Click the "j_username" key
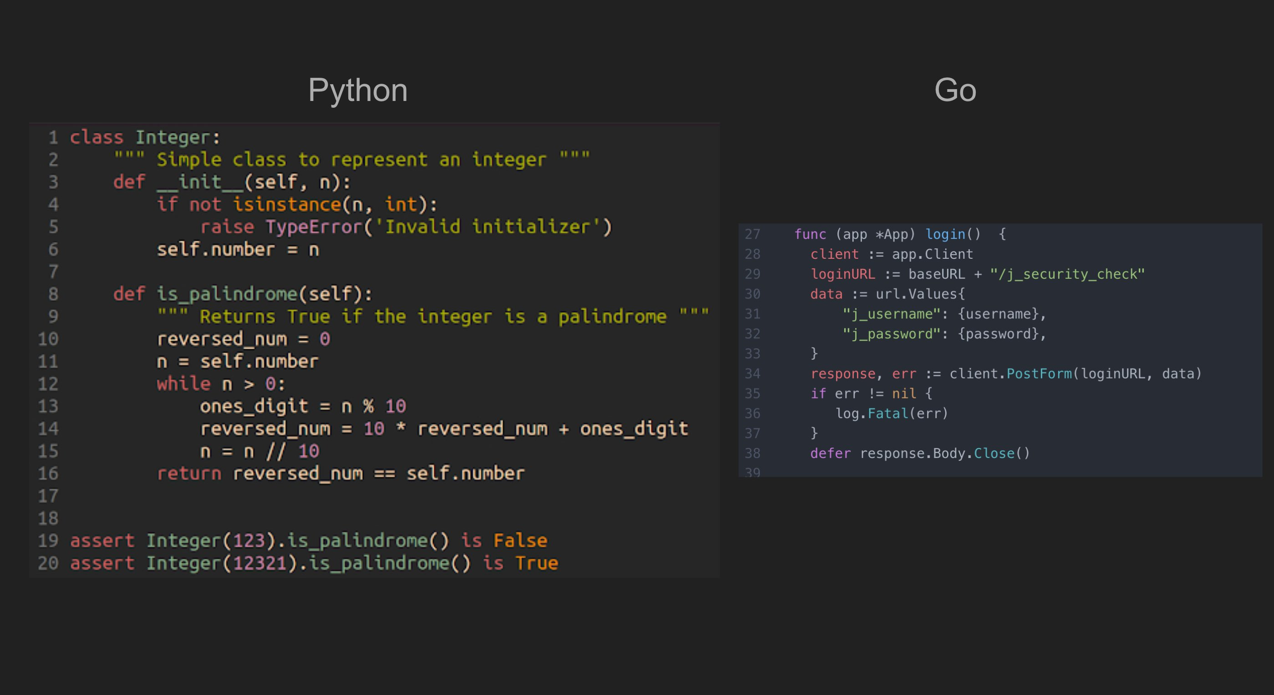 tap(891, 314)
